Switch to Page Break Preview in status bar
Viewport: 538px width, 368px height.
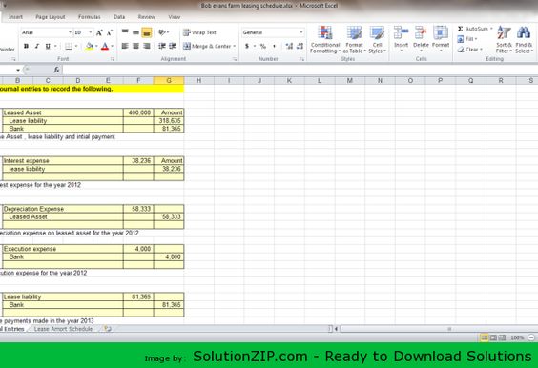(502, 337)
